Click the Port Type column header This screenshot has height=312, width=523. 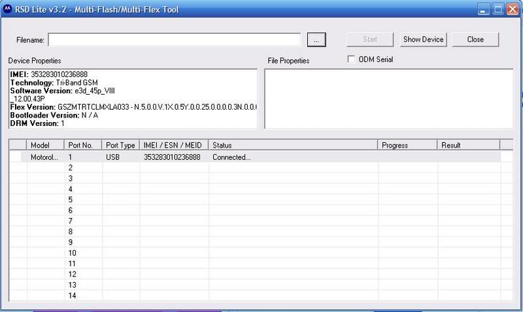pyautogui.click(x=120, y=145)
